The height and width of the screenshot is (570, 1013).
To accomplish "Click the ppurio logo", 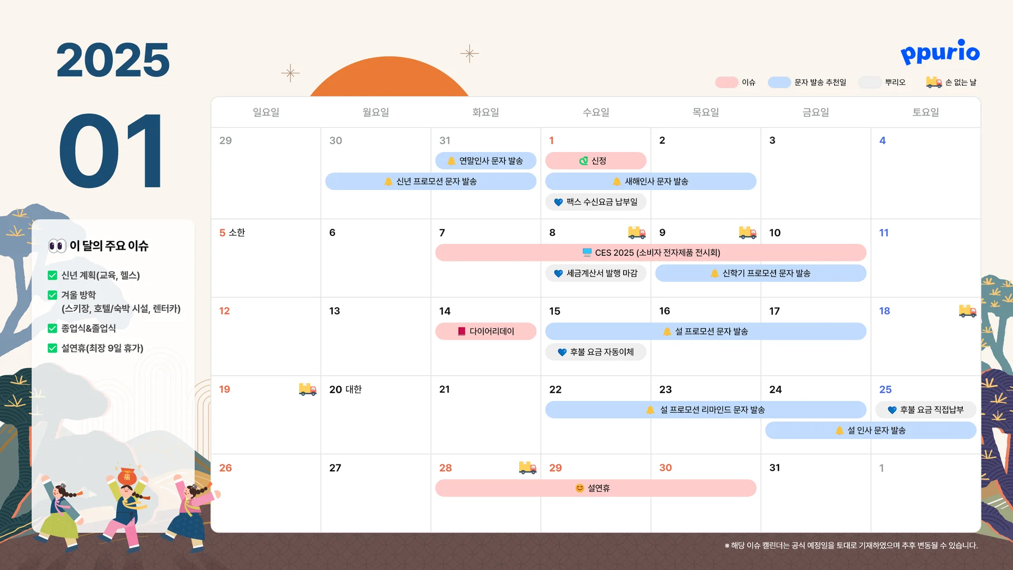I will point(940,52).
